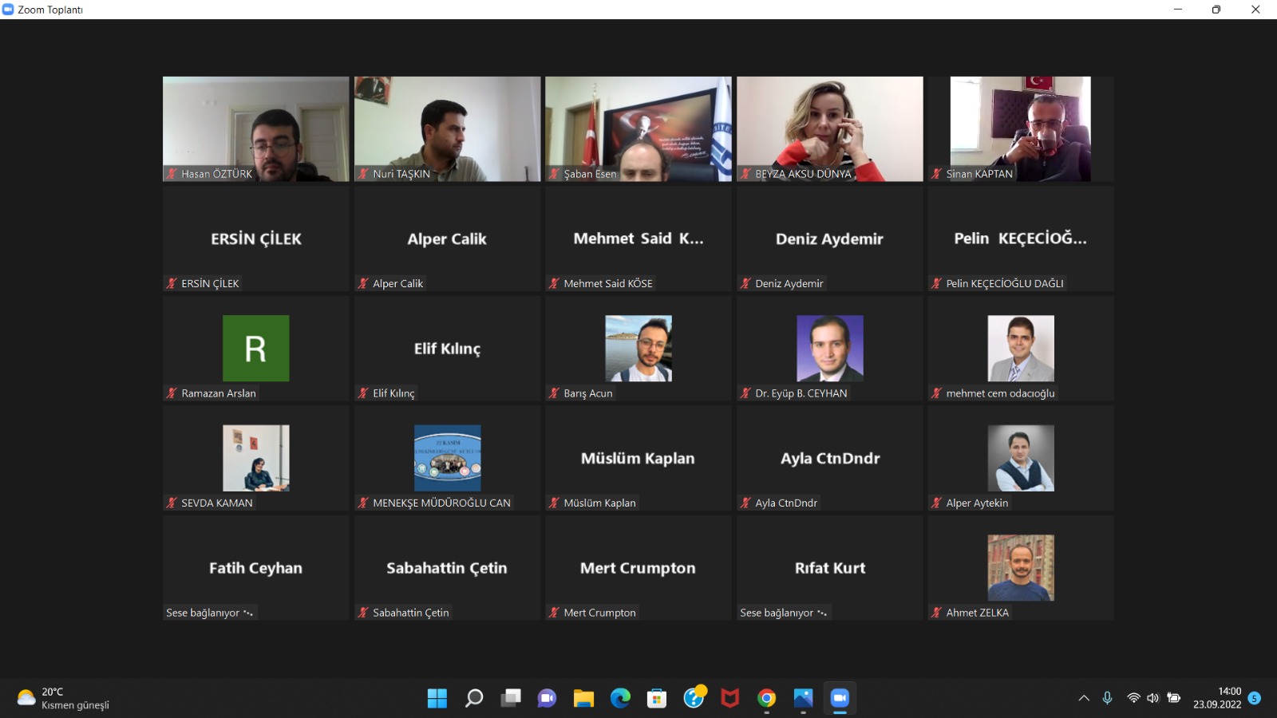Click the muted mic icon beside Sinan KAPTAN
The image size is (1277, 718).
pyautogui.click(x=936, y=174)
